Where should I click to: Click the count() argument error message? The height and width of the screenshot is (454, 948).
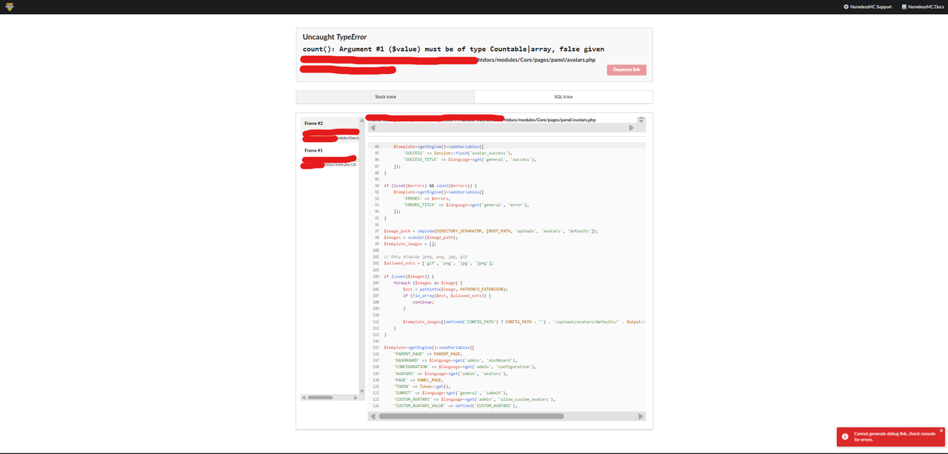click(x=453, y=49)
